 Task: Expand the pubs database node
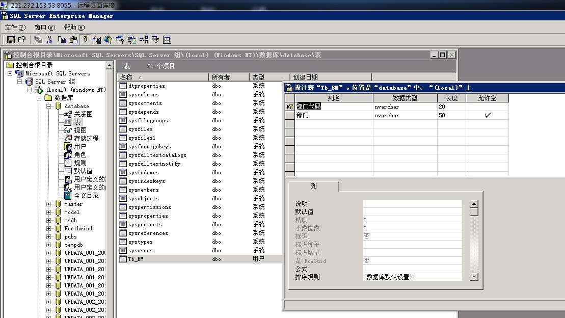pos(48,237)
